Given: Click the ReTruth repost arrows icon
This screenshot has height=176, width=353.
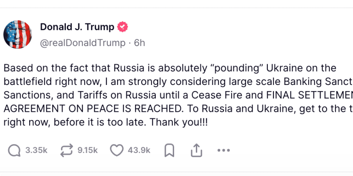Looking at the screenshot, I should click(x=67, y=150).
